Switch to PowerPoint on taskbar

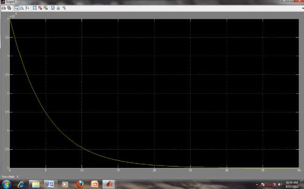coord(95,184)
